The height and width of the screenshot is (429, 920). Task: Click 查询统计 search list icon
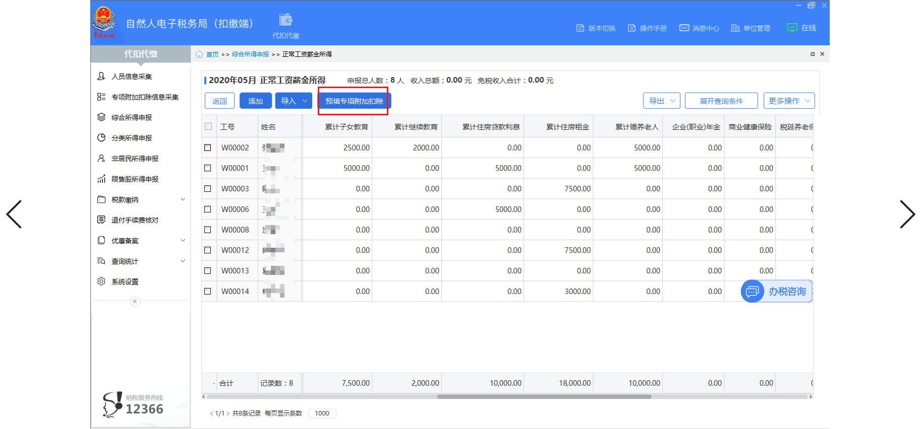[101, 261]
